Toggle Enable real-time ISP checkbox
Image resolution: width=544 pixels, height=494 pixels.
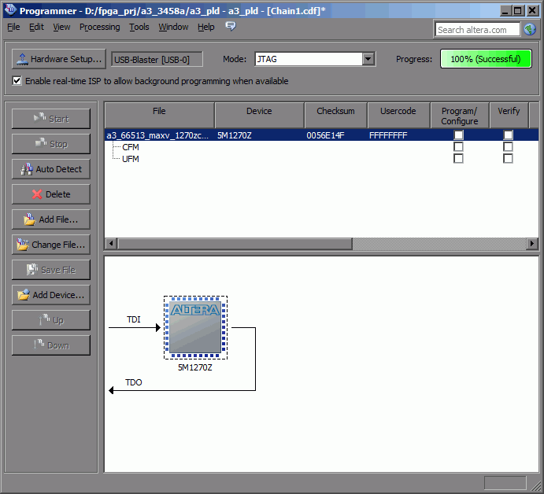[x=17, y=81]
